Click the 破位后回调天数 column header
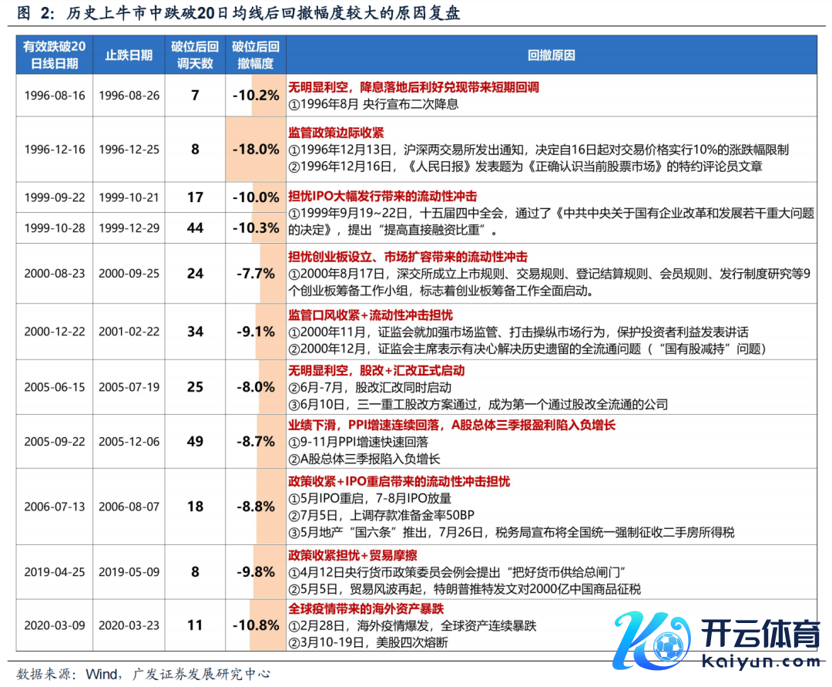The width and height of the screenshot is (832, 687). point(195,55)
